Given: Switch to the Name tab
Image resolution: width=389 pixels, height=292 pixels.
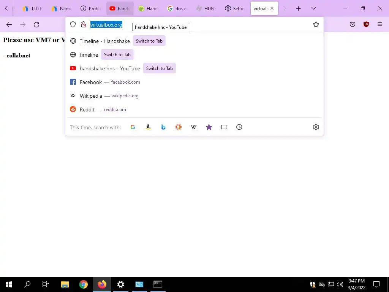Looking at the screenshot, I should click(62, 8).
